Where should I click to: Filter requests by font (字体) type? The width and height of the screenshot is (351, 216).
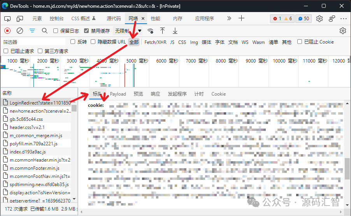[x=220, y=42]
